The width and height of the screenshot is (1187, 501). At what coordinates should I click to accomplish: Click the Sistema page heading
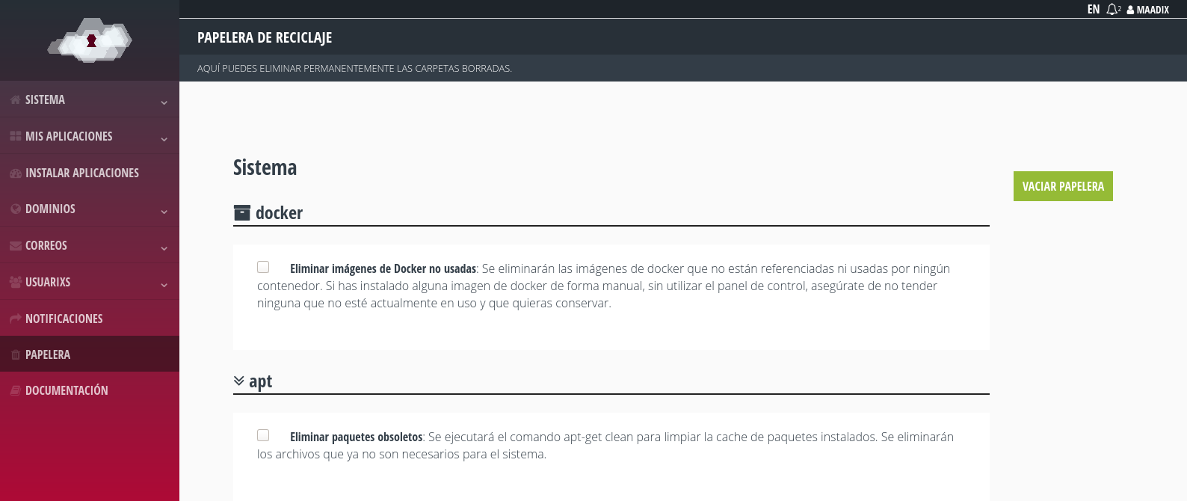pyautogui.click(x=265, y=167)
